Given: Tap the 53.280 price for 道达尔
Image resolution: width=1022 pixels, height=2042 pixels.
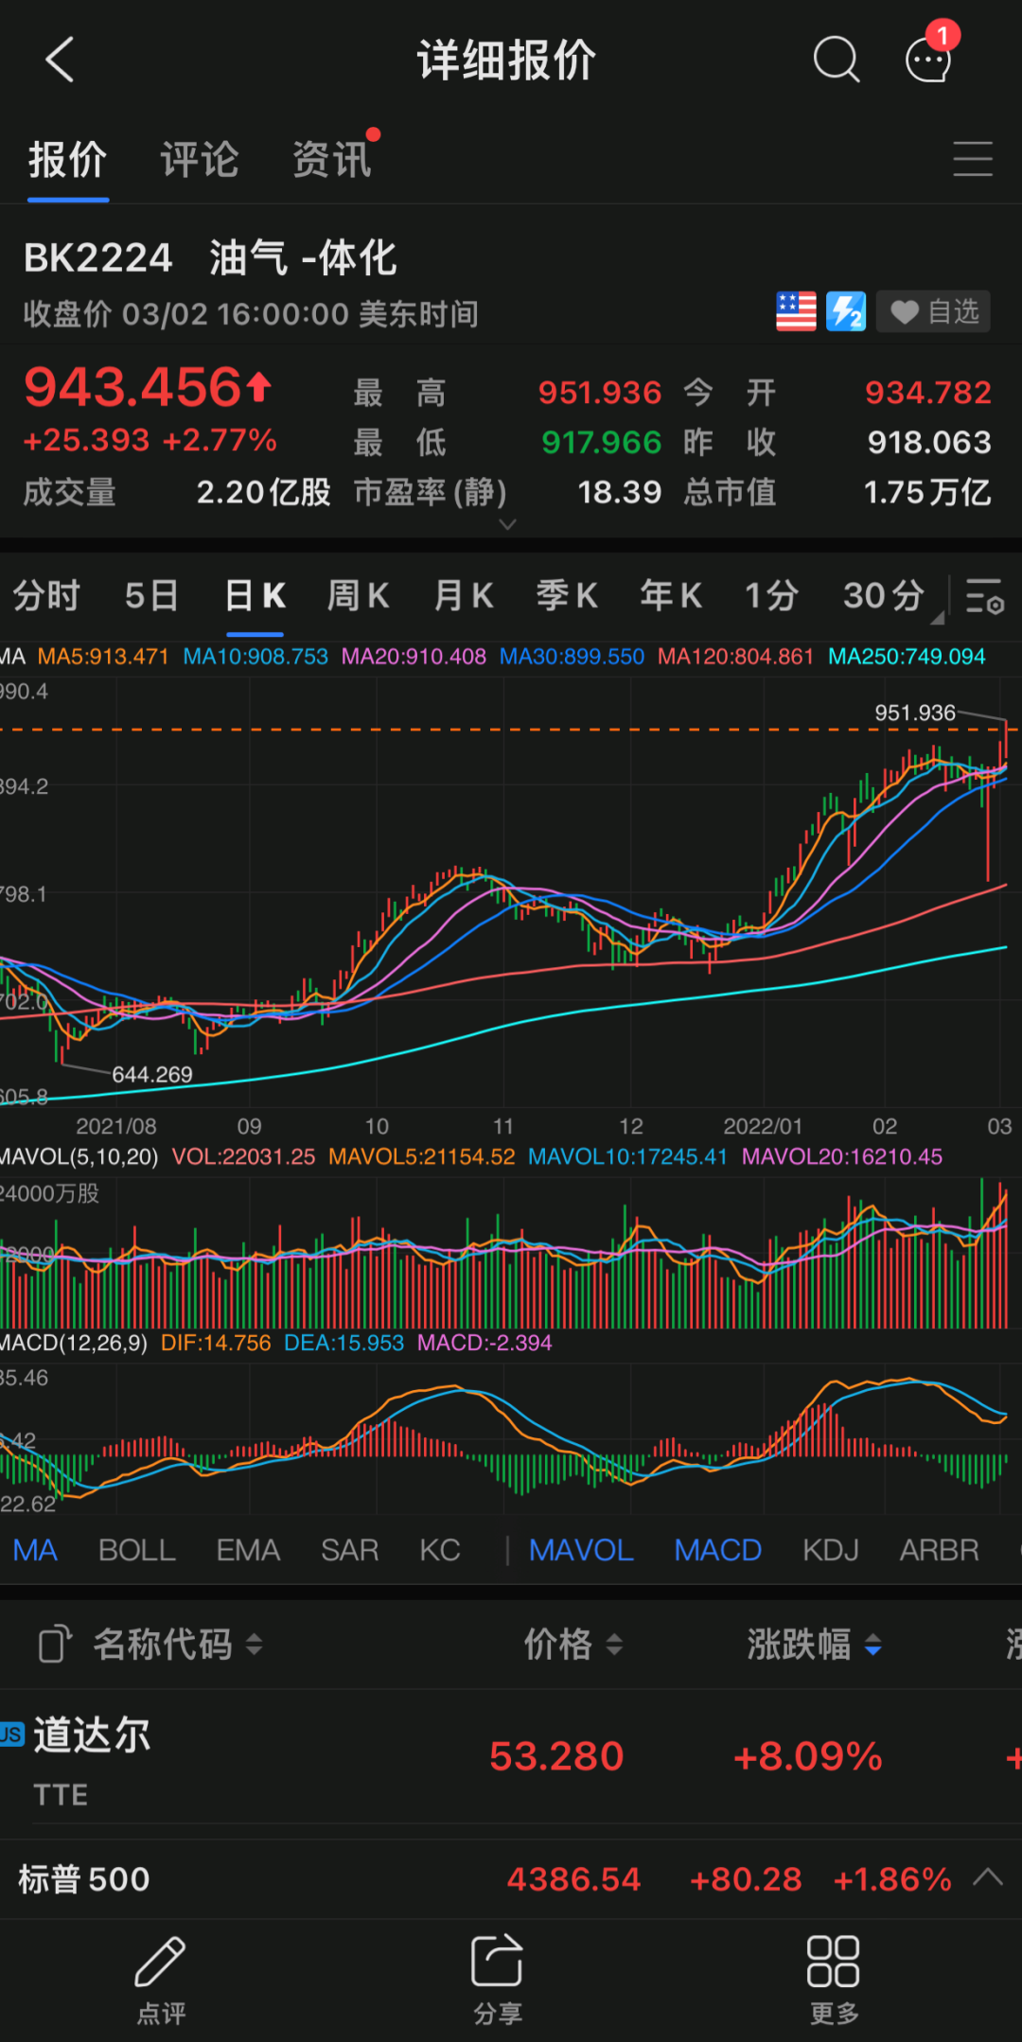Looking at the screenshot, I should coord(556,1756).
